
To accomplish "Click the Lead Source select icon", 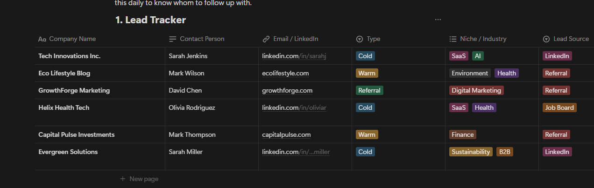I will point(546,39).
